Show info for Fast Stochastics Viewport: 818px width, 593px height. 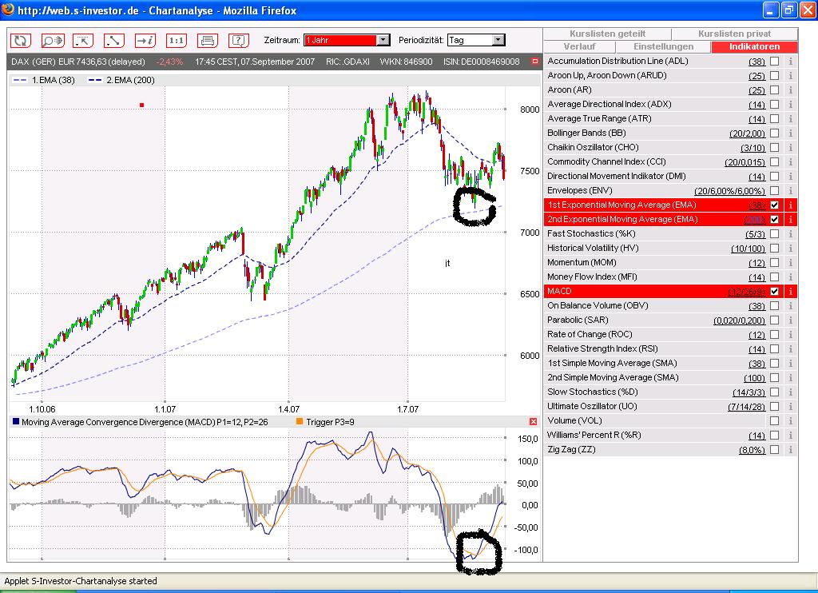[x=790, y=234]
